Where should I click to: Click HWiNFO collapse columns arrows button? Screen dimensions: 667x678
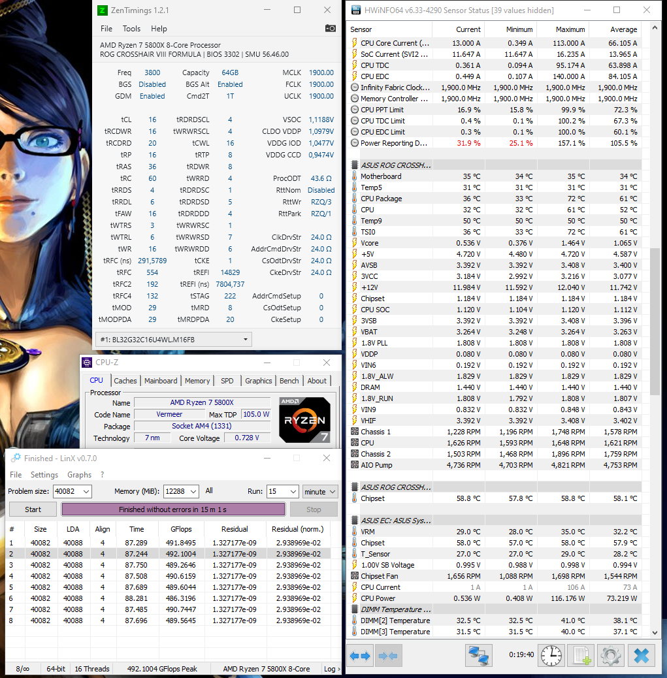pyautogui.click(x=388, y=656)
